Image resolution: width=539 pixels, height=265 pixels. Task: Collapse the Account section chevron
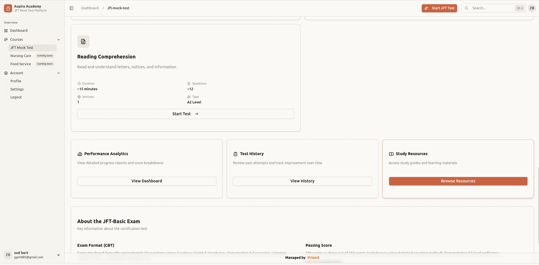[59, 73]
